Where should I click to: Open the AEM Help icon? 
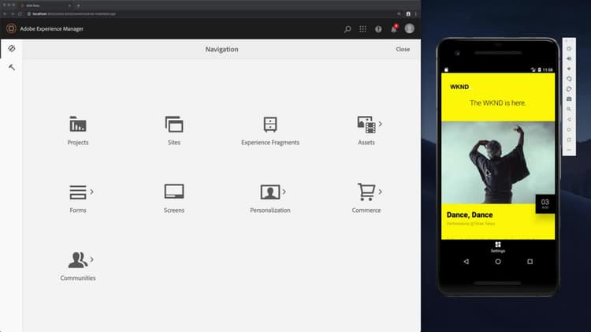click(378, 29)
